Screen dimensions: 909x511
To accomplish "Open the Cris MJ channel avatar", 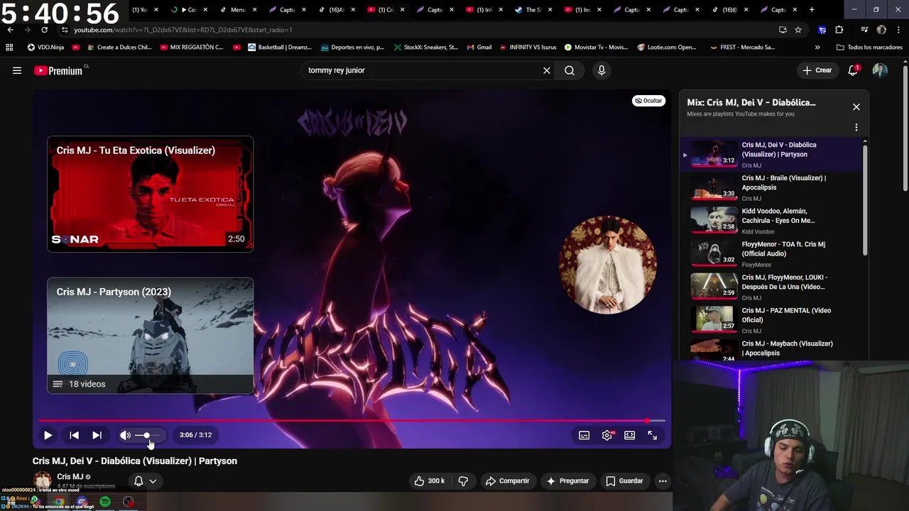I will coord(43,480).
